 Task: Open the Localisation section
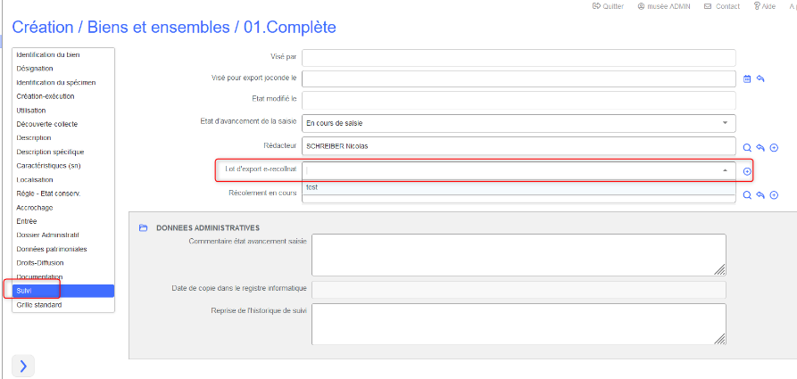point(35,179)
